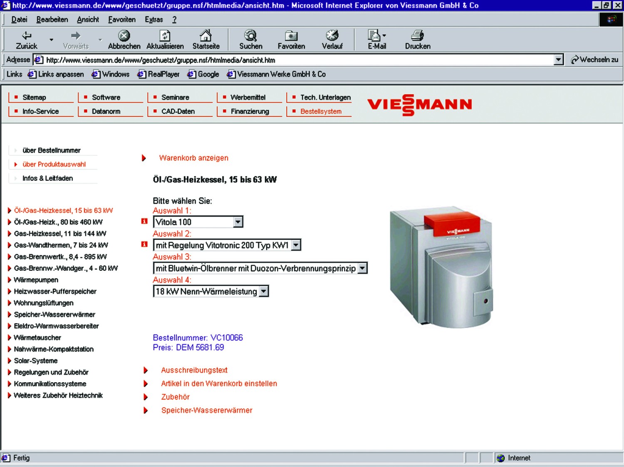Viewport: 624px width, 467px height.
Task: Click Artikel in den Warenkorb einstellen
Action: tap(219, 383)
